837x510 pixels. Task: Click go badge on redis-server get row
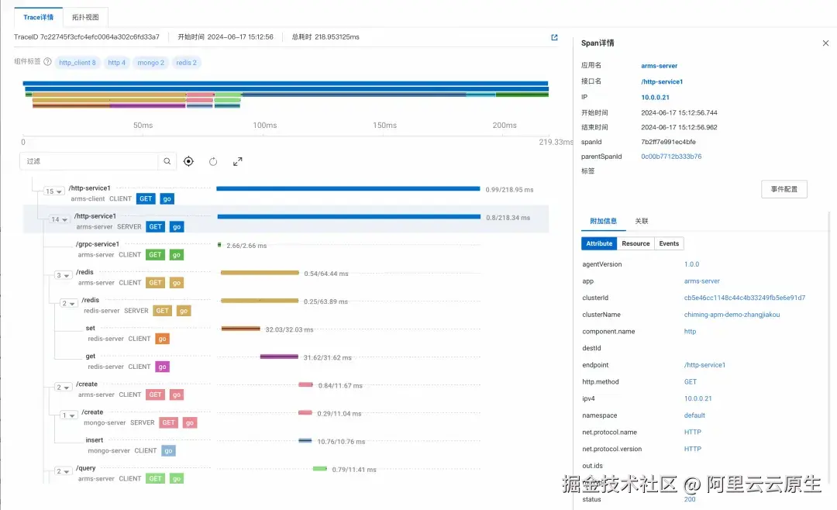coord(162,367)
